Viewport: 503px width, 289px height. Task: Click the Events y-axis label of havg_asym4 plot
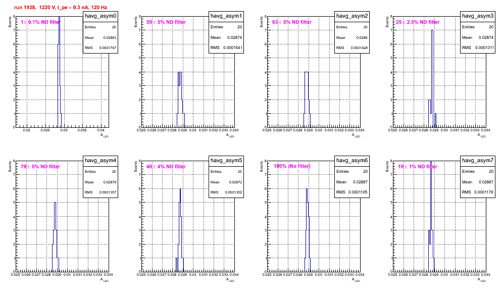pos(10,167)
